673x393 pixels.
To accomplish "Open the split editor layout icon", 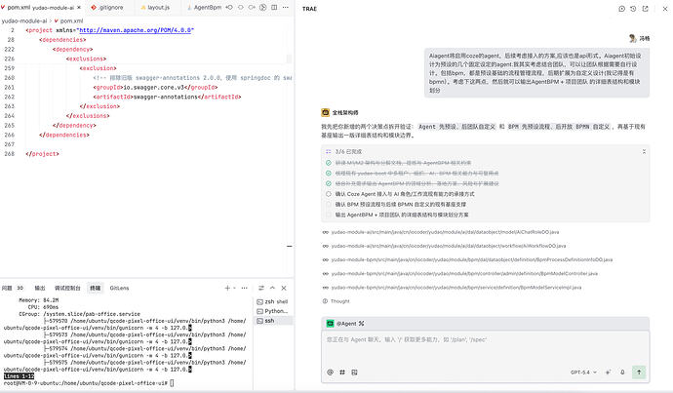I will [274, 7].
